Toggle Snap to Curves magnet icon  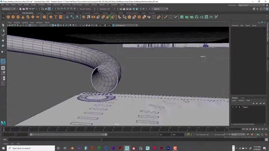(62, 9)
